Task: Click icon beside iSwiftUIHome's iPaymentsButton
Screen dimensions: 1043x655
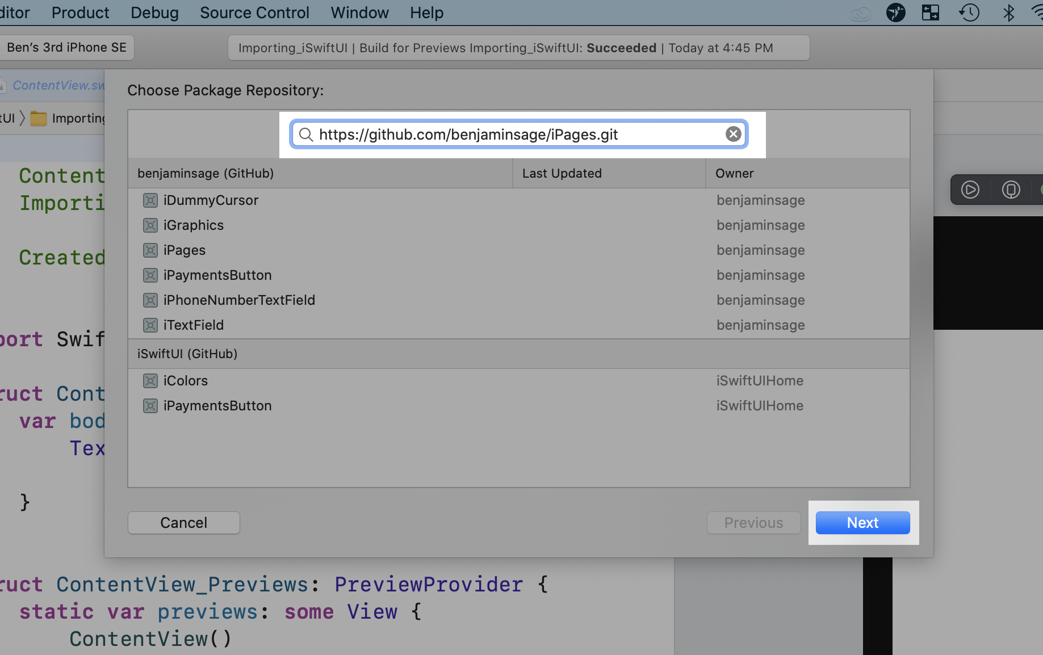Action: 150,406
